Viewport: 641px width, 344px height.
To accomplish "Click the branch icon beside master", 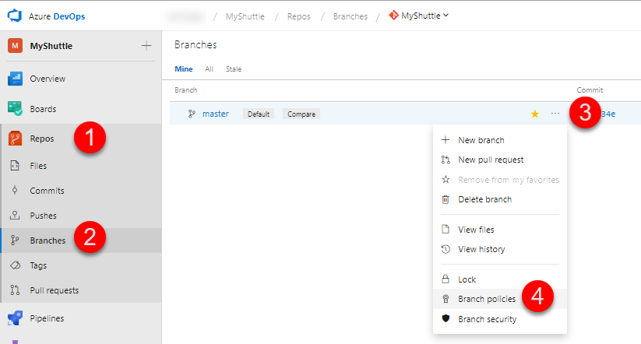I will coord(192,114).
